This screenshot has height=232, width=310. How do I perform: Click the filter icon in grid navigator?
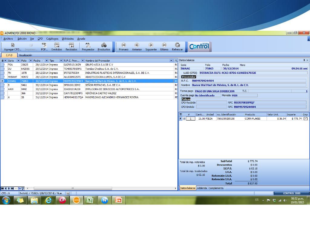click(23, 188)
